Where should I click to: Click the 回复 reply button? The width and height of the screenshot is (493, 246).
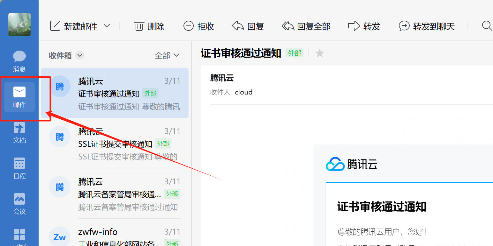tap(248, 26)
